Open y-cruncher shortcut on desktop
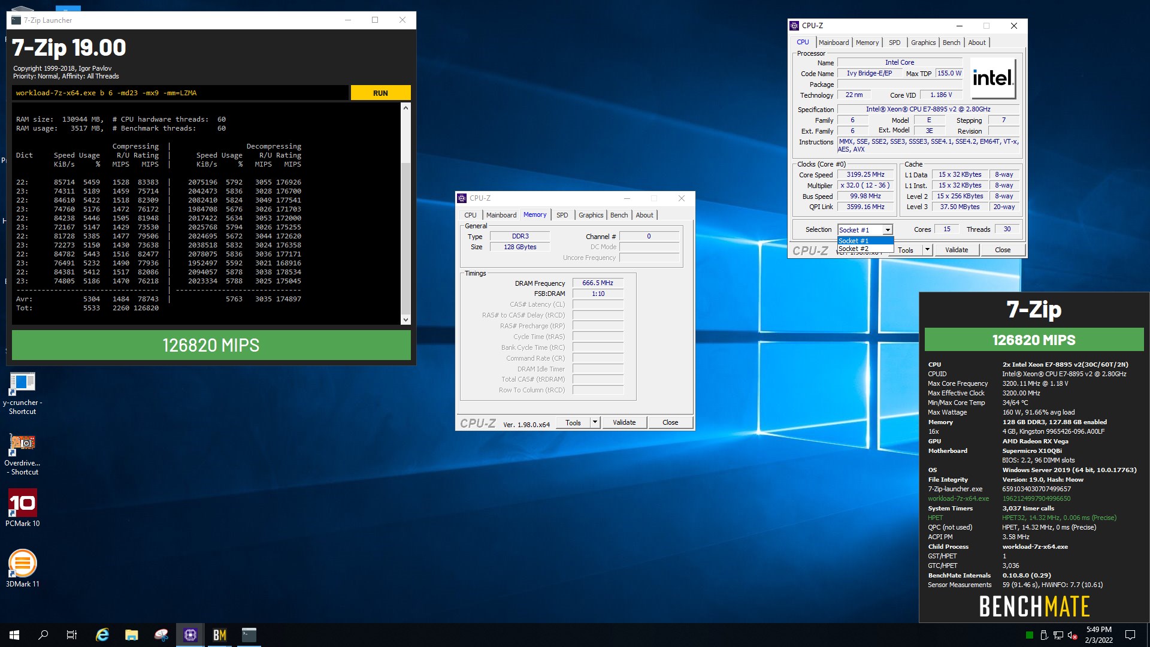 pos(22,393)
